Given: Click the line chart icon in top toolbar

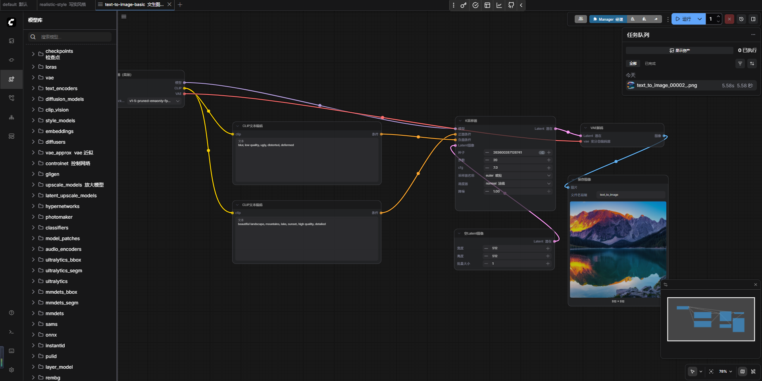Looking at the screenshot, I should [x=499, y=5].
